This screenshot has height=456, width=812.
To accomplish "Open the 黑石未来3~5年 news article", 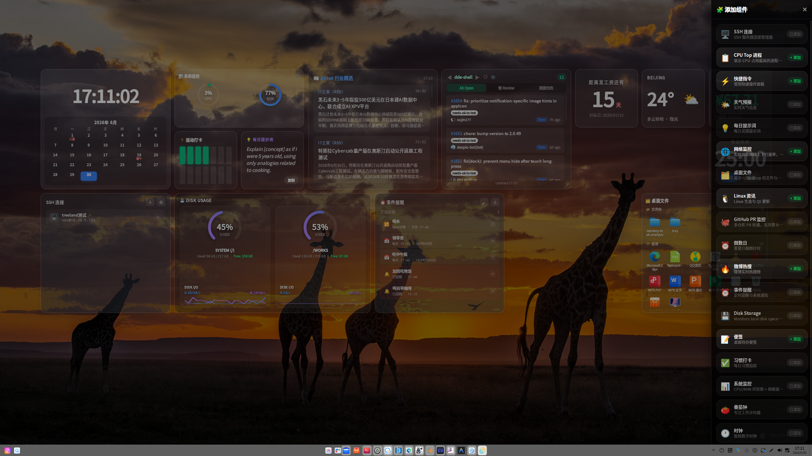I will [372, 108].
